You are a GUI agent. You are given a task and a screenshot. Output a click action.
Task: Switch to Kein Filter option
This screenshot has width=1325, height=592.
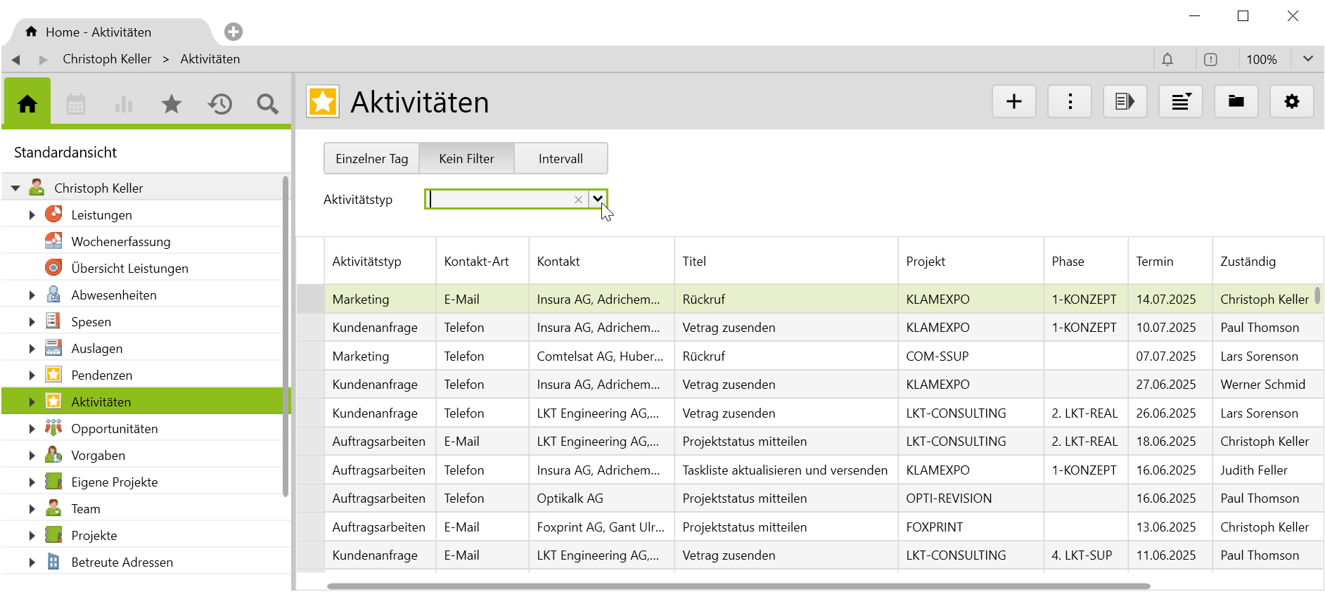pos(466,159)
